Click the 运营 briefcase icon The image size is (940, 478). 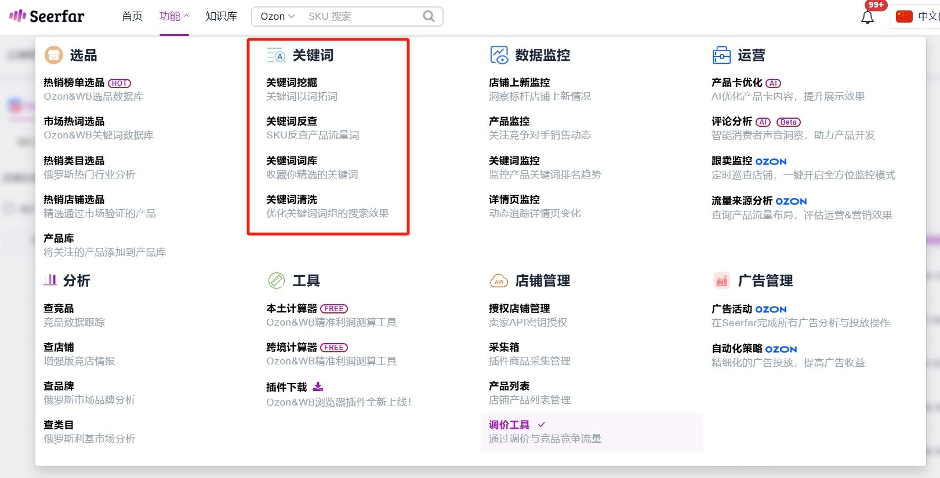click(x=721, y=55)
